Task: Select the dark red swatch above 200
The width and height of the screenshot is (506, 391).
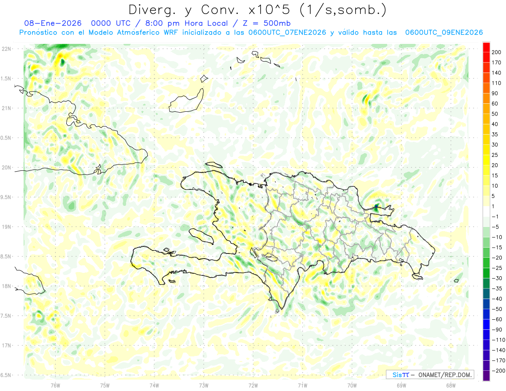Action: point(486,46)
